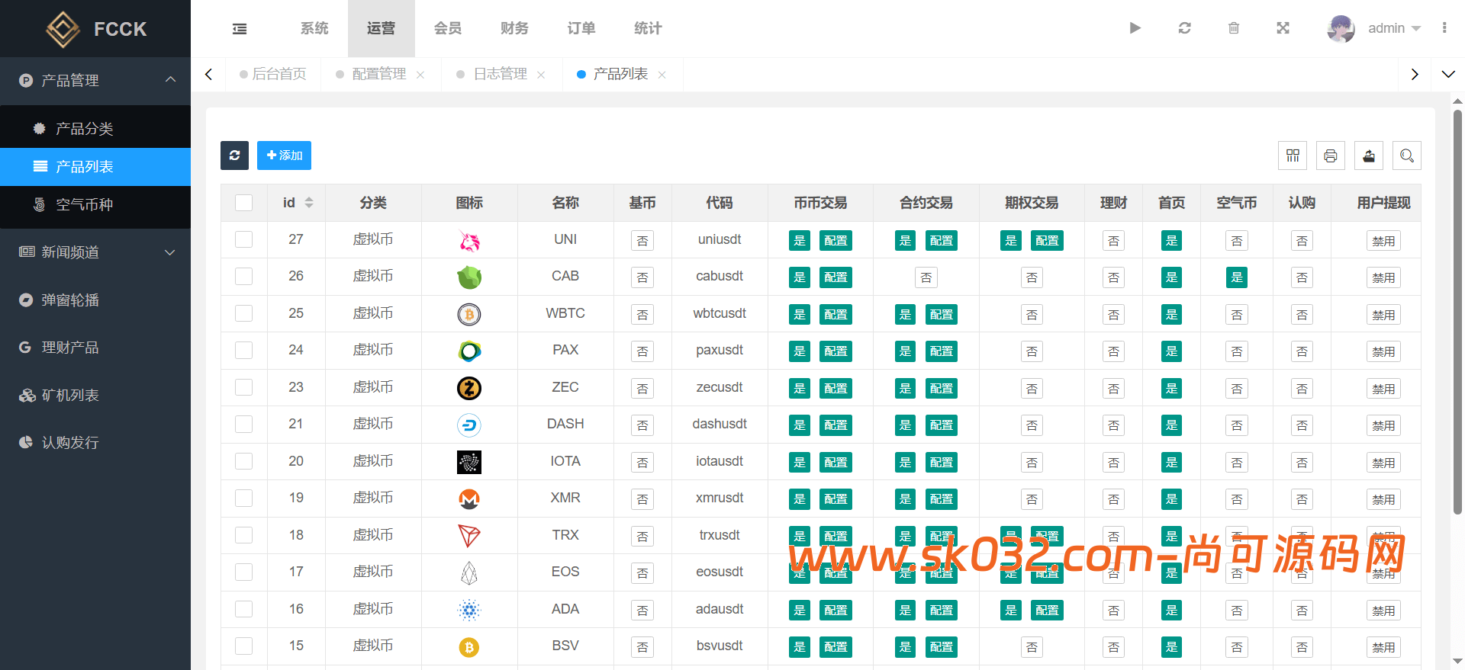Toggle the sidebar collapse hamburger icon
The image size is (1465, 670).
tap(240, 29)
